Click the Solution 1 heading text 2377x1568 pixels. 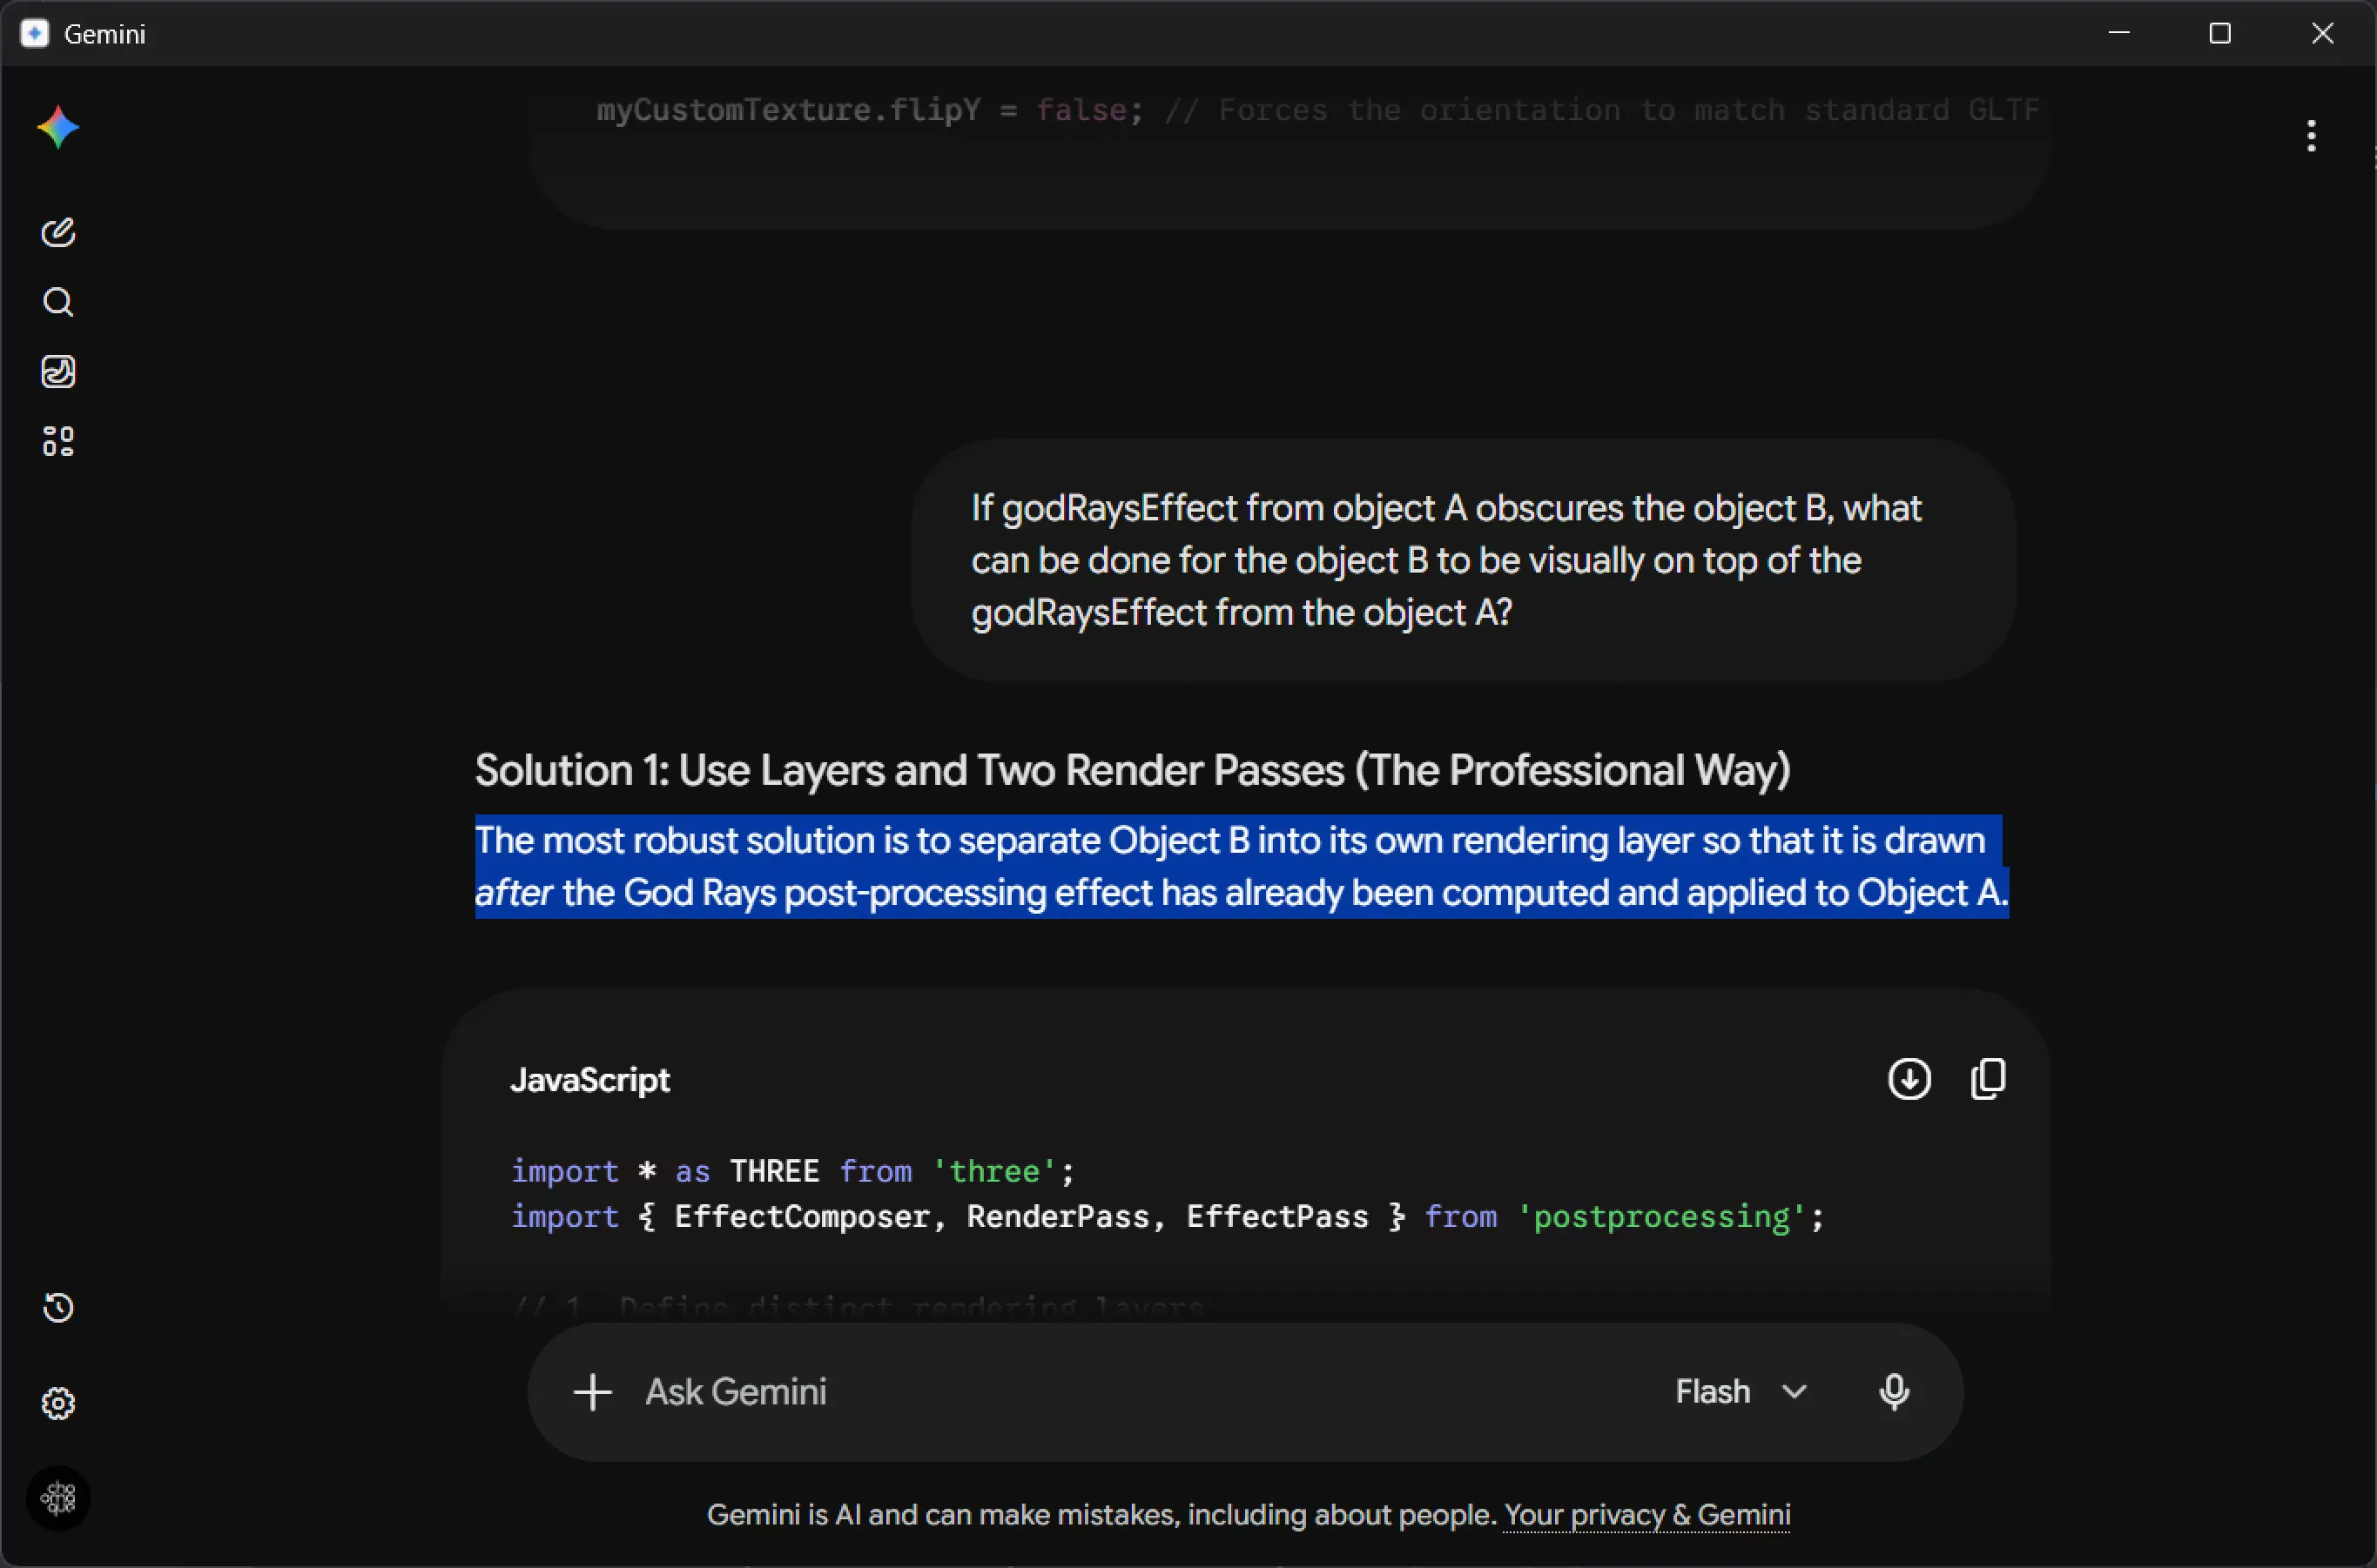tap(1133, 770)
